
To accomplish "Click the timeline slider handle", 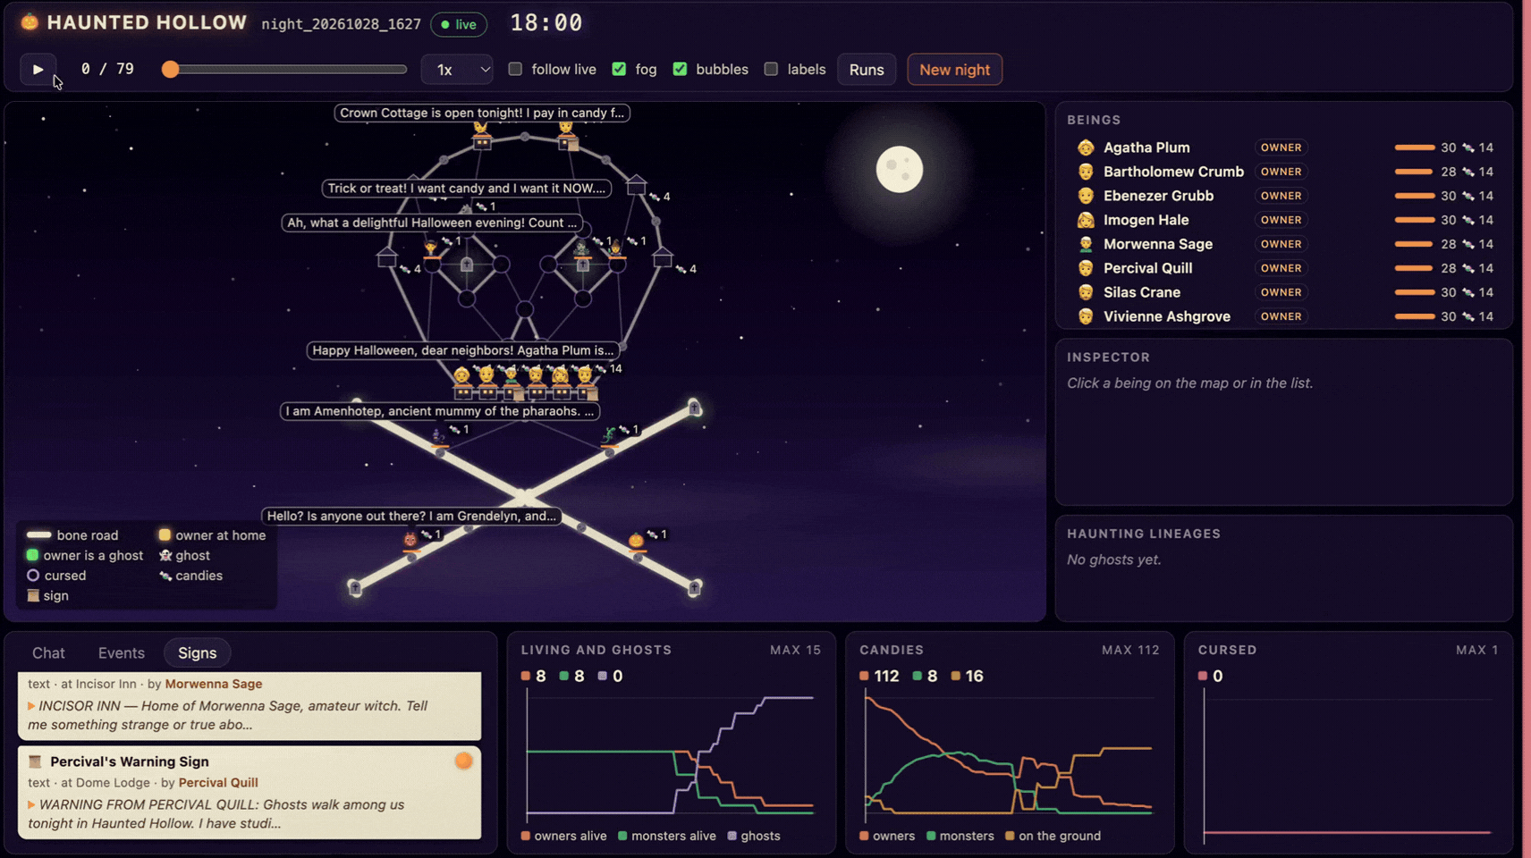I will [x=170, y=69].
